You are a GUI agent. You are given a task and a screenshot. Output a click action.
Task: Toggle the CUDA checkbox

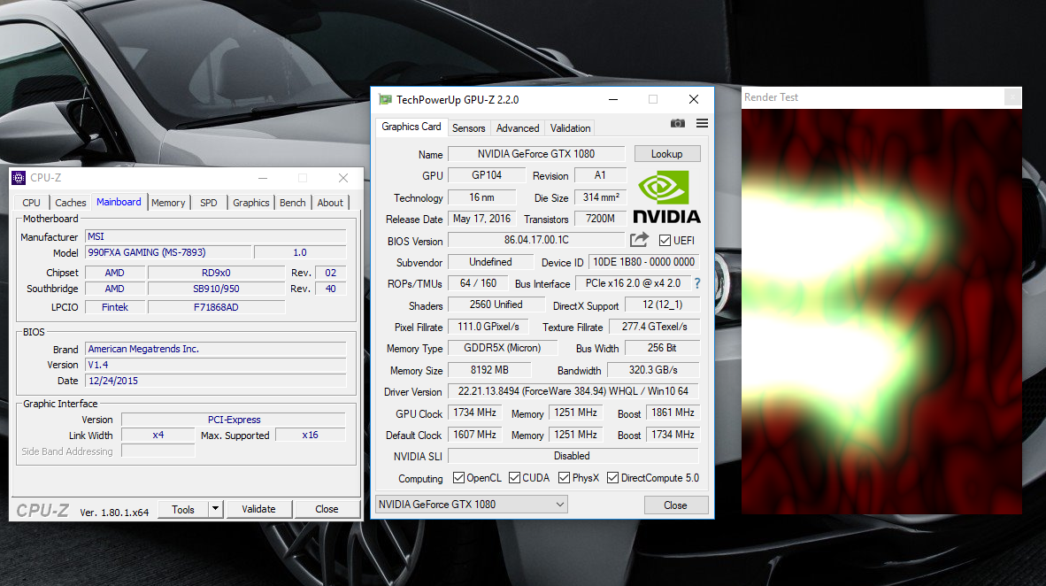pos(514,478)
